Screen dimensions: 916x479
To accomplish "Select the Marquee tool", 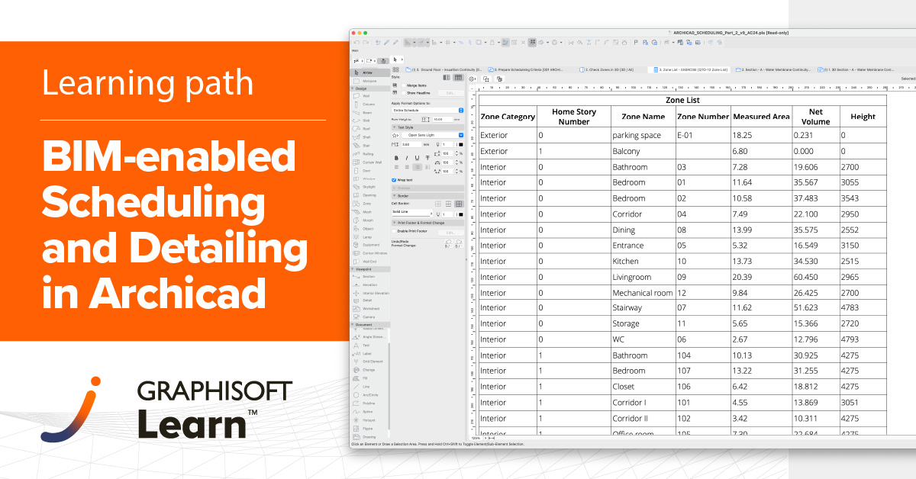I will 369,80.
